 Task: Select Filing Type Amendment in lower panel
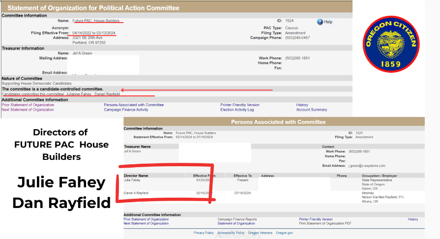coord(364,137)
